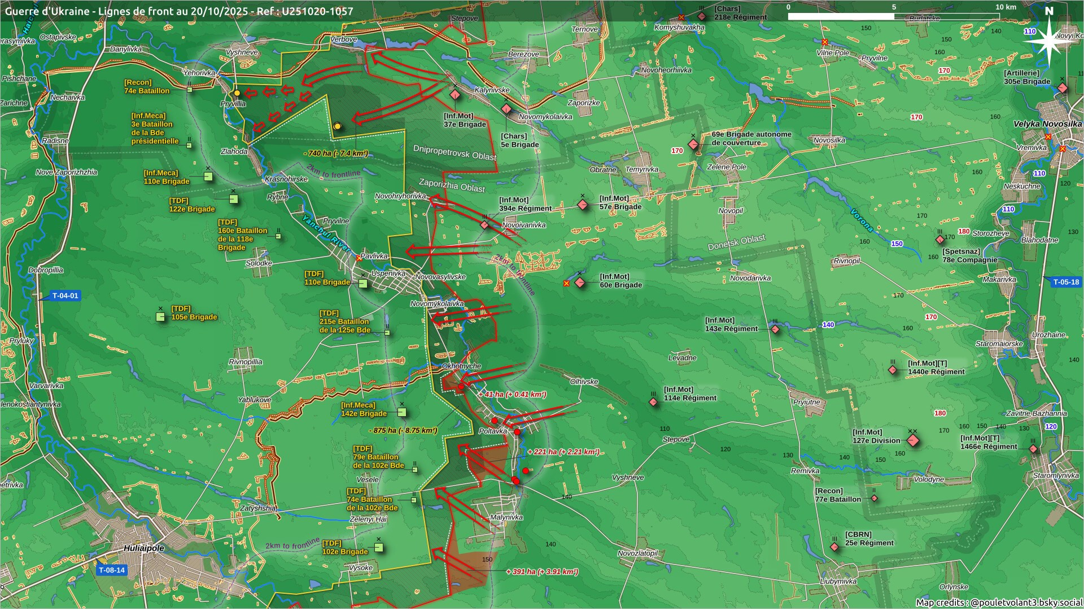This screenshot has width=1084, height=609.
Task: Select the 60e Brigade red diamond icon
Action: click(x=580, y=283)
